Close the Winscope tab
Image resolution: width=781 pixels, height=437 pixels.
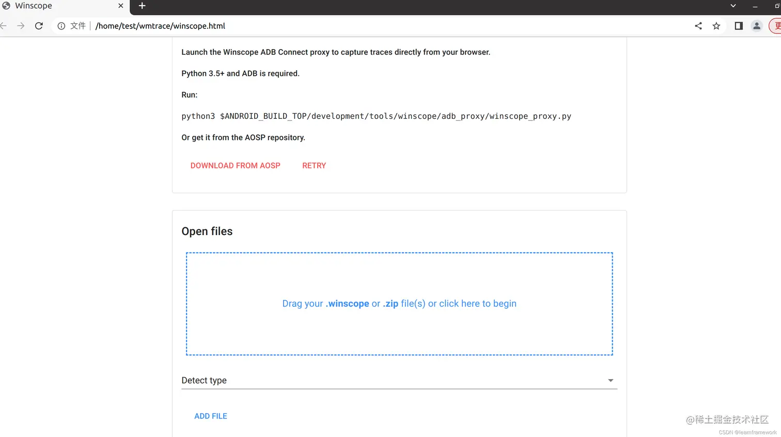tap(121, 6)
